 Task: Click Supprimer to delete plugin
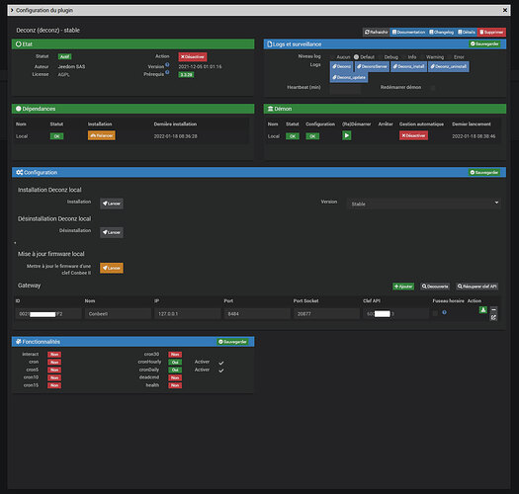point(491,32)
